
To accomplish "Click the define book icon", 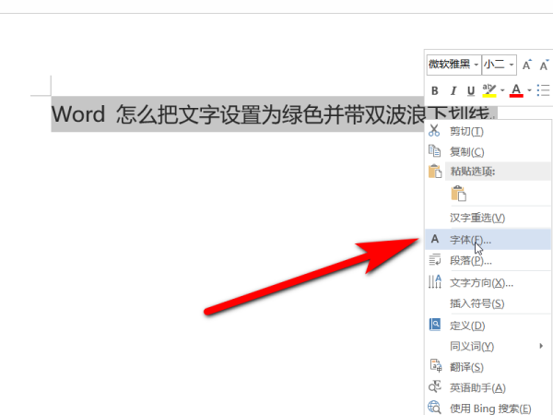I will tap(435, 325).
